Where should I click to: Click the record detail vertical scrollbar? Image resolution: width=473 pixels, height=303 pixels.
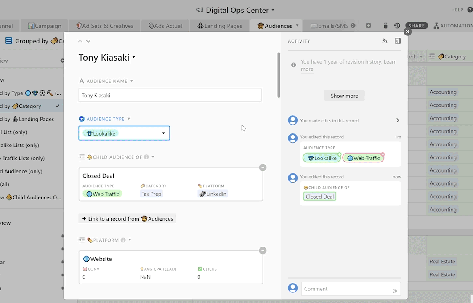278,76
